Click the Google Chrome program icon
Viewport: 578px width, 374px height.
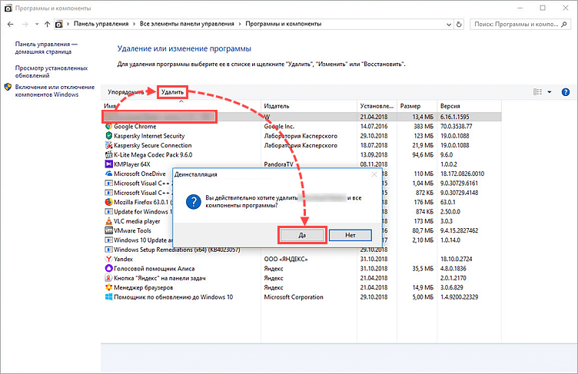(x=108, y=127)
